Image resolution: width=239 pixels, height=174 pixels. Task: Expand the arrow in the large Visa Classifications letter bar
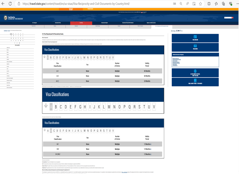(46, 106)
